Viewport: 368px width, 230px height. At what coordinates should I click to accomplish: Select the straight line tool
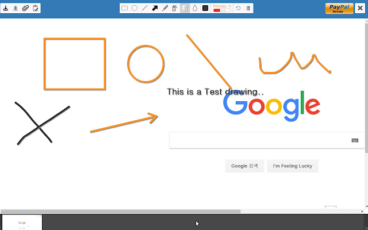click(144, 8)
